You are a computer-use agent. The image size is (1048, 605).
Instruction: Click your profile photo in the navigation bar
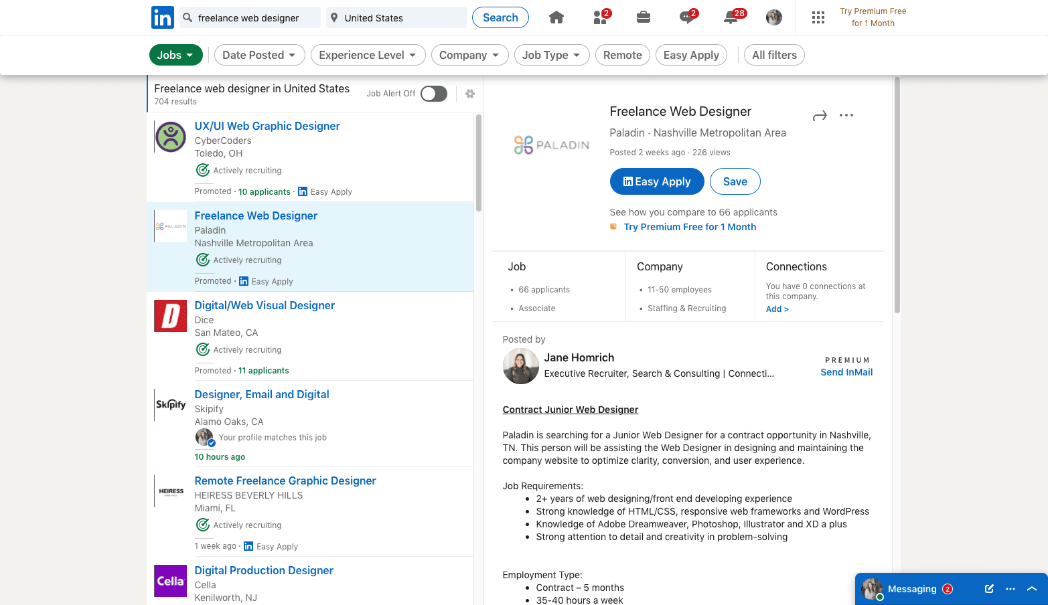pyautogui.click(x=773, y=17)
